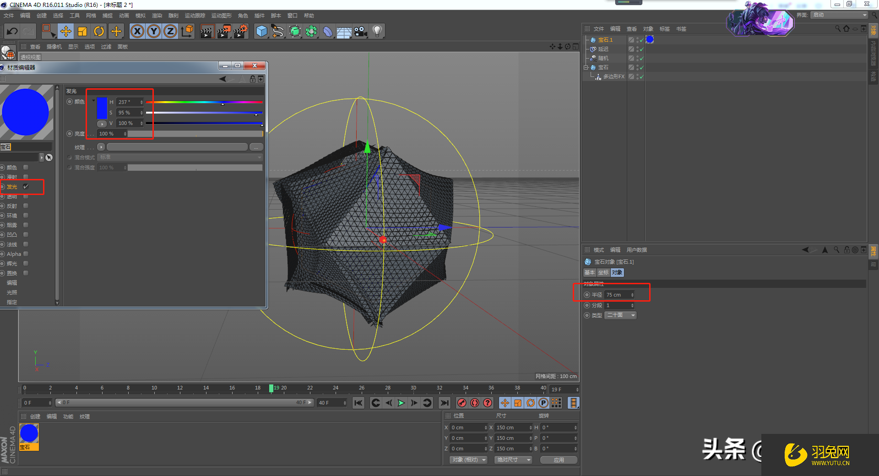Open the 类型 type dropdown

tap(620, 315)
